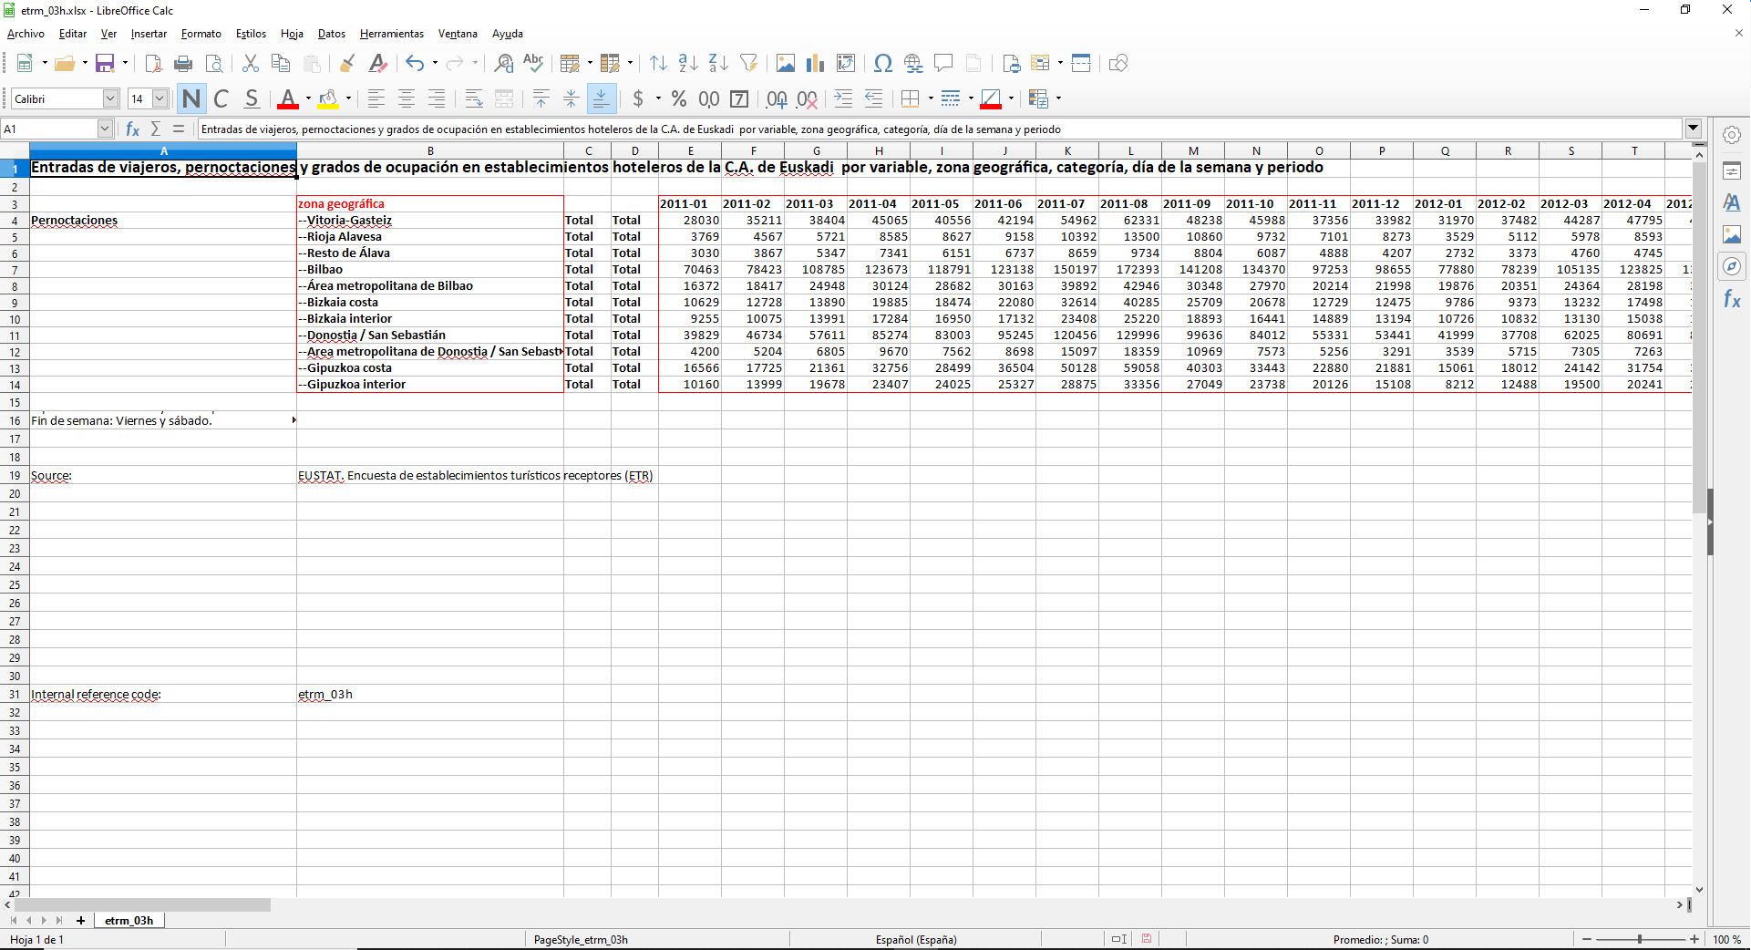1751x950 pixels.
Task: Click the Print icon in toolbar
Action: (183, 63)
